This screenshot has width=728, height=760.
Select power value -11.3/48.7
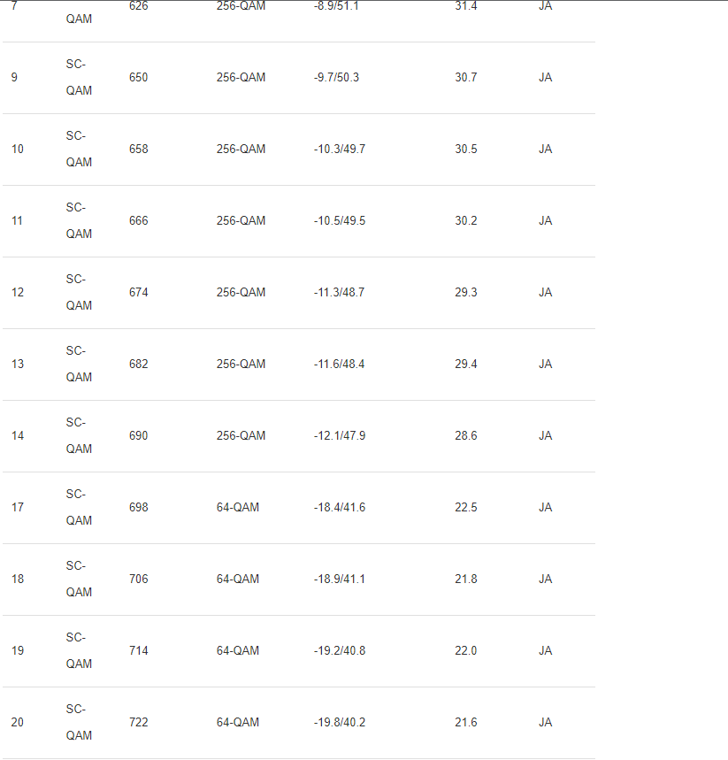340,293
